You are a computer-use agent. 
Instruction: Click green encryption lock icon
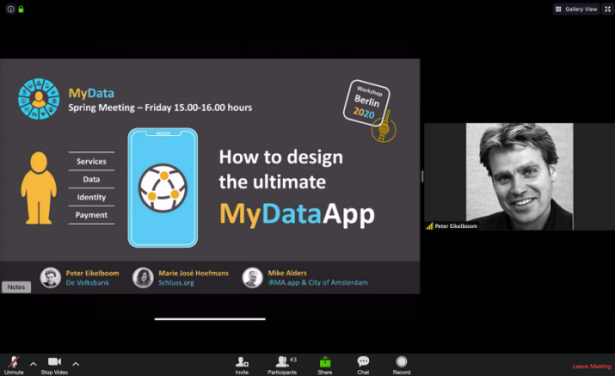coord(21,9)
